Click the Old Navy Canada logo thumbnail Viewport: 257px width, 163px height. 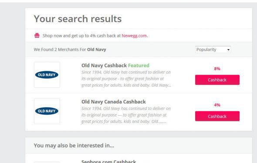[47, 111]
